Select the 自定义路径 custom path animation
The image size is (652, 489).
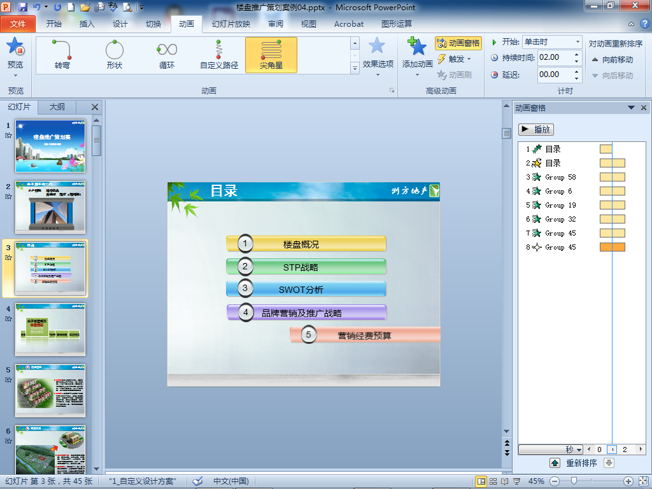(x=219, y=55)
